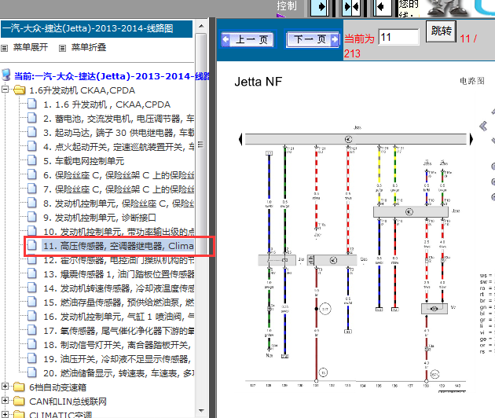Open item 12. 霍尔传感器
The image size is (495, 418).
(x=119, y=260)
